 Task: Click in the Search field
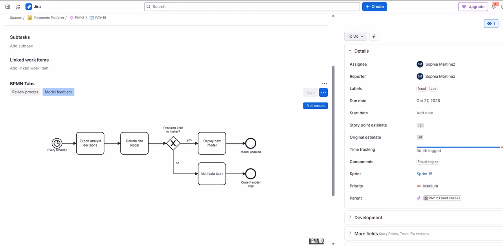pos(252,7)
